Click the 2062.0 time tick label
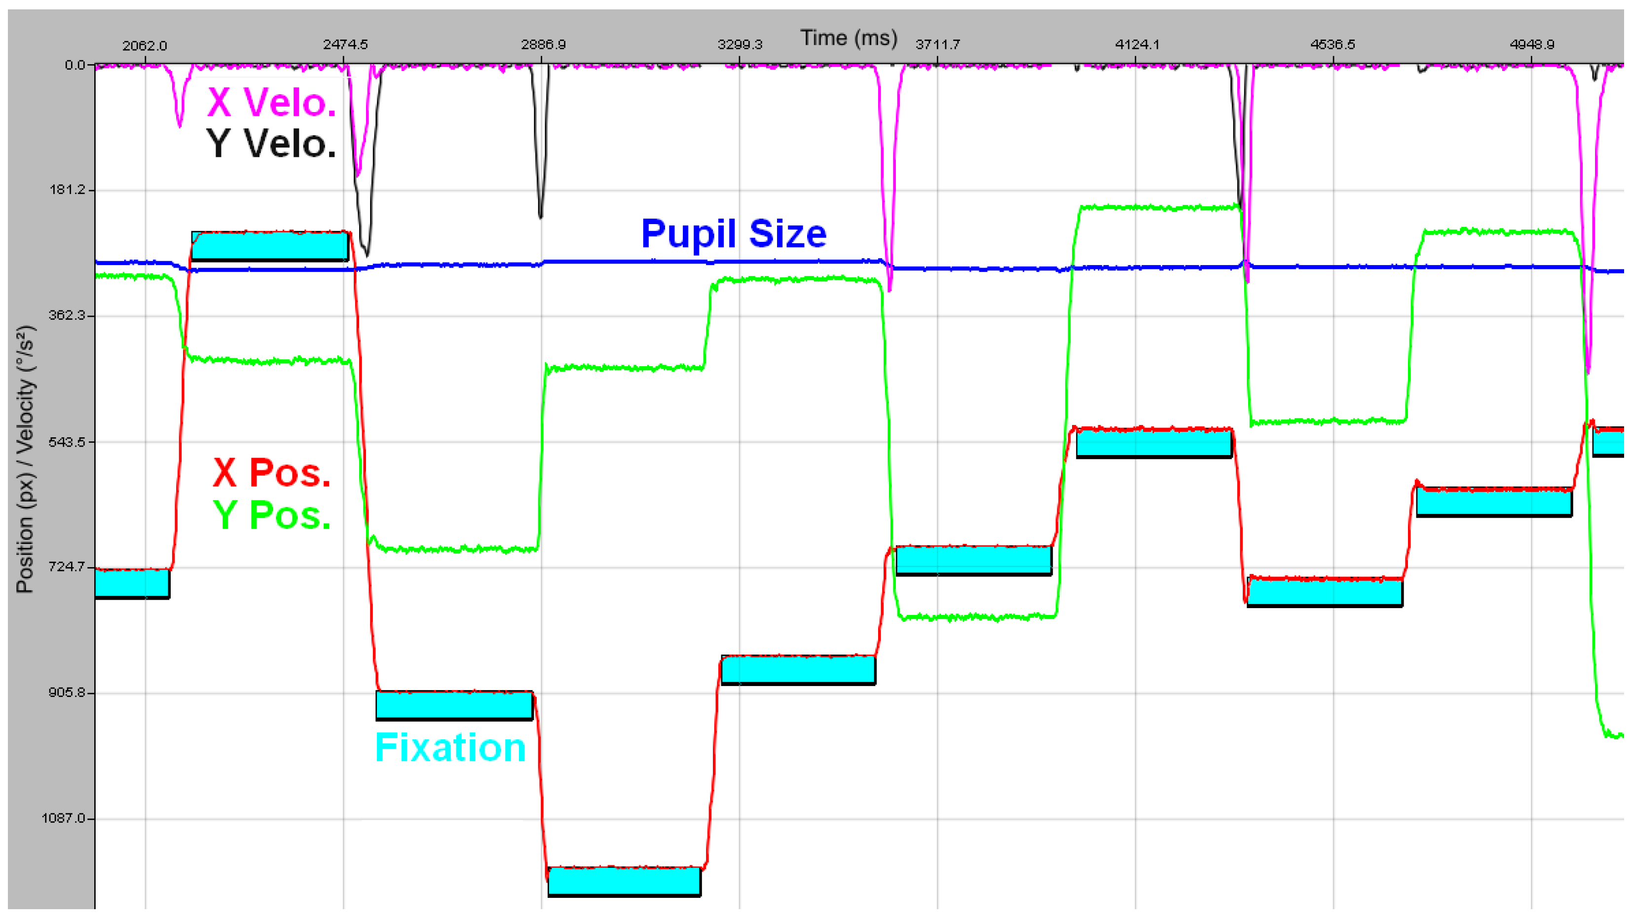The width and height of the screenshot is (1631, 923). (145, 45)
